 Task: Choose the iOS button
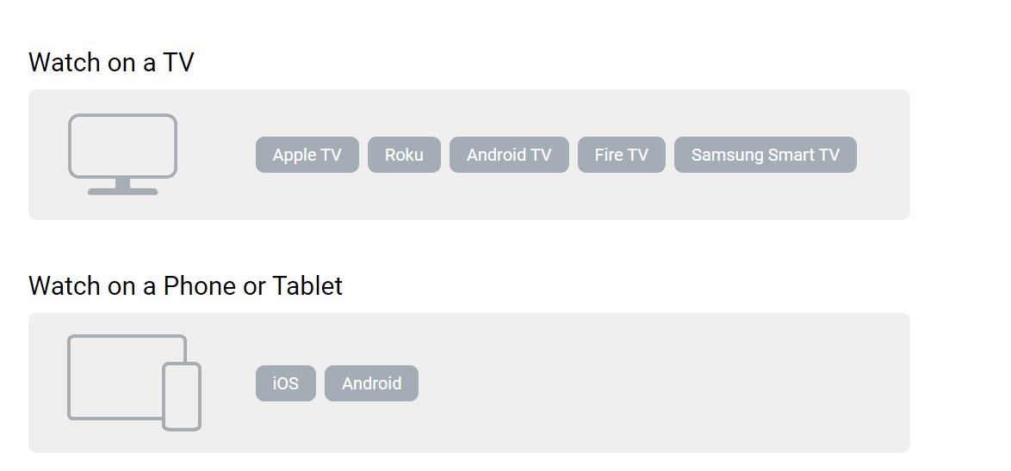coord(286,383)
